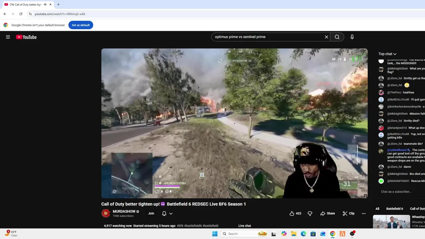Click the live stream video player
Screen dimensions: 425x239
(234, 123)
